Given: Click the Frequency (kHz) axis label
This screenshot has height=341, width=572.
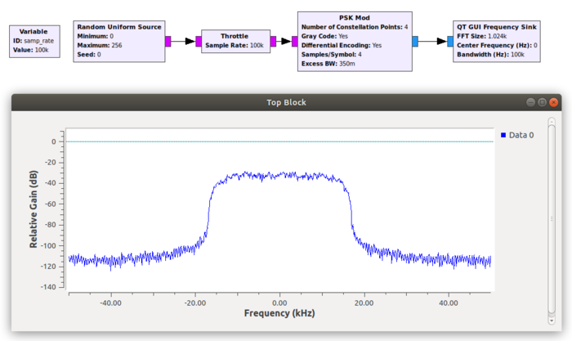Looking at the screenshot, I should pos(279,313).
